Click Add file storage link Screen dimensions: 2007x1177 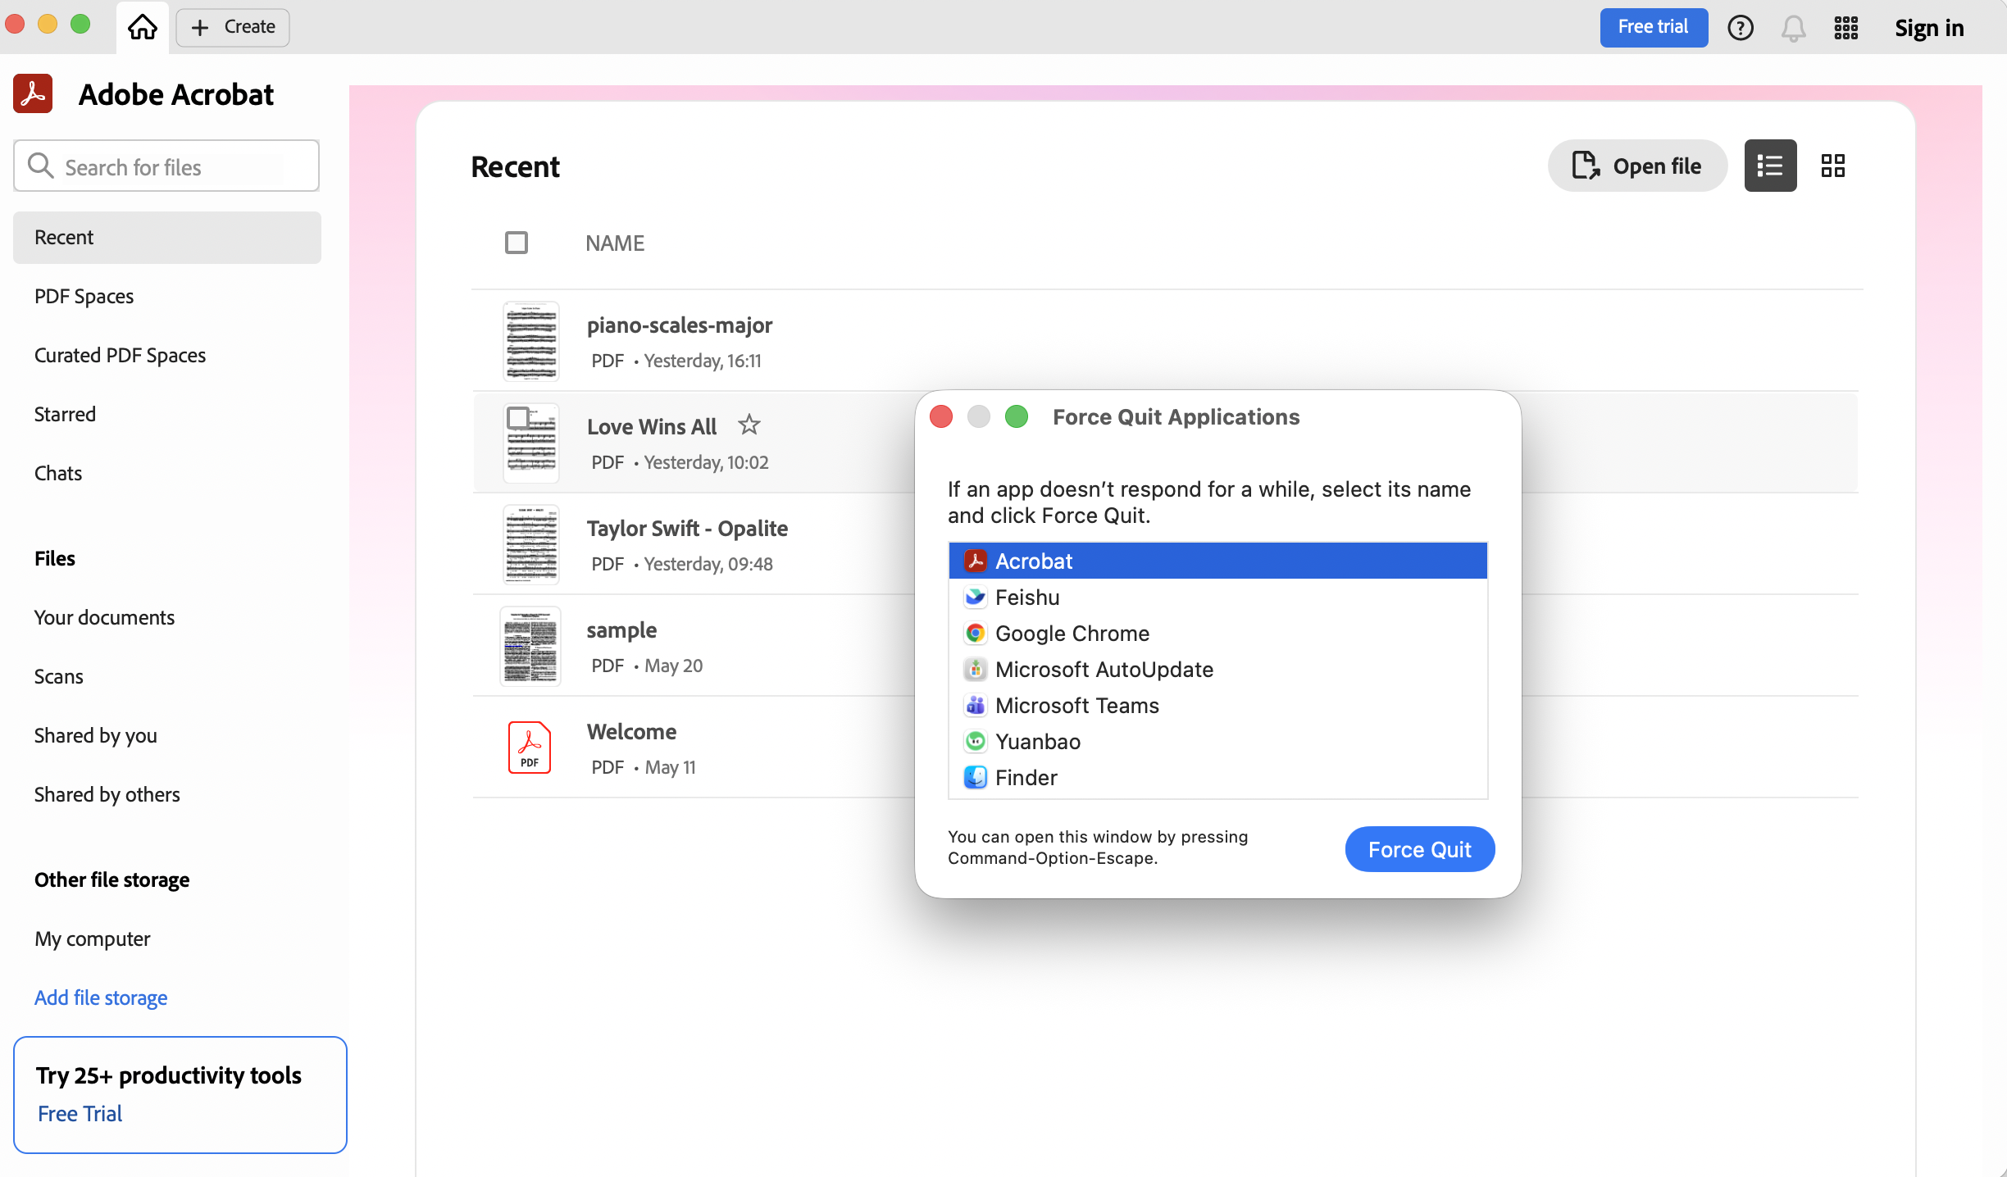[101, 997]
